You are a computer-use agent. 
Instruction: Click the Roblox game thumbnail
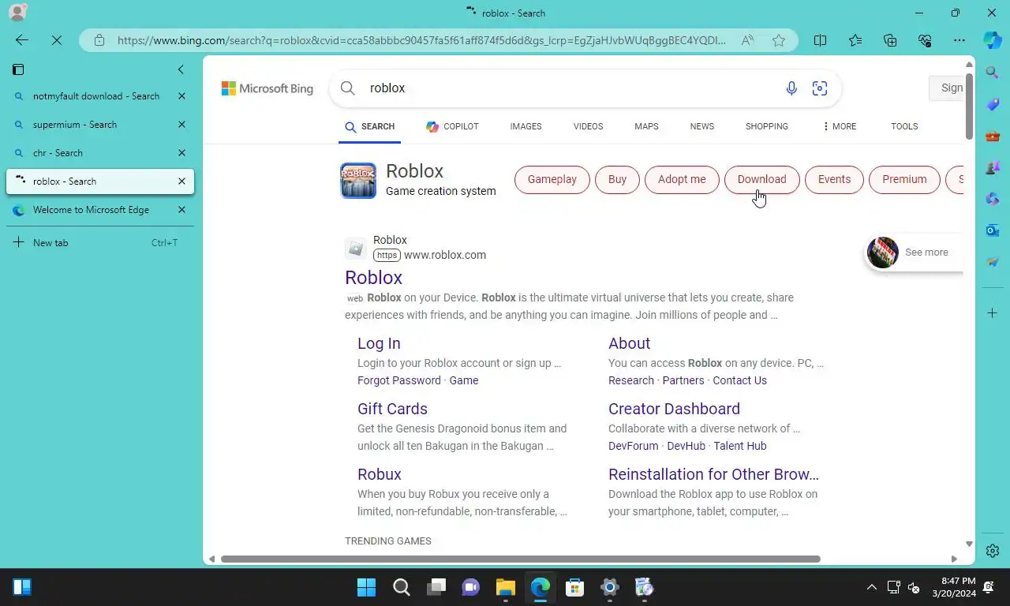[x=358, y=181]
